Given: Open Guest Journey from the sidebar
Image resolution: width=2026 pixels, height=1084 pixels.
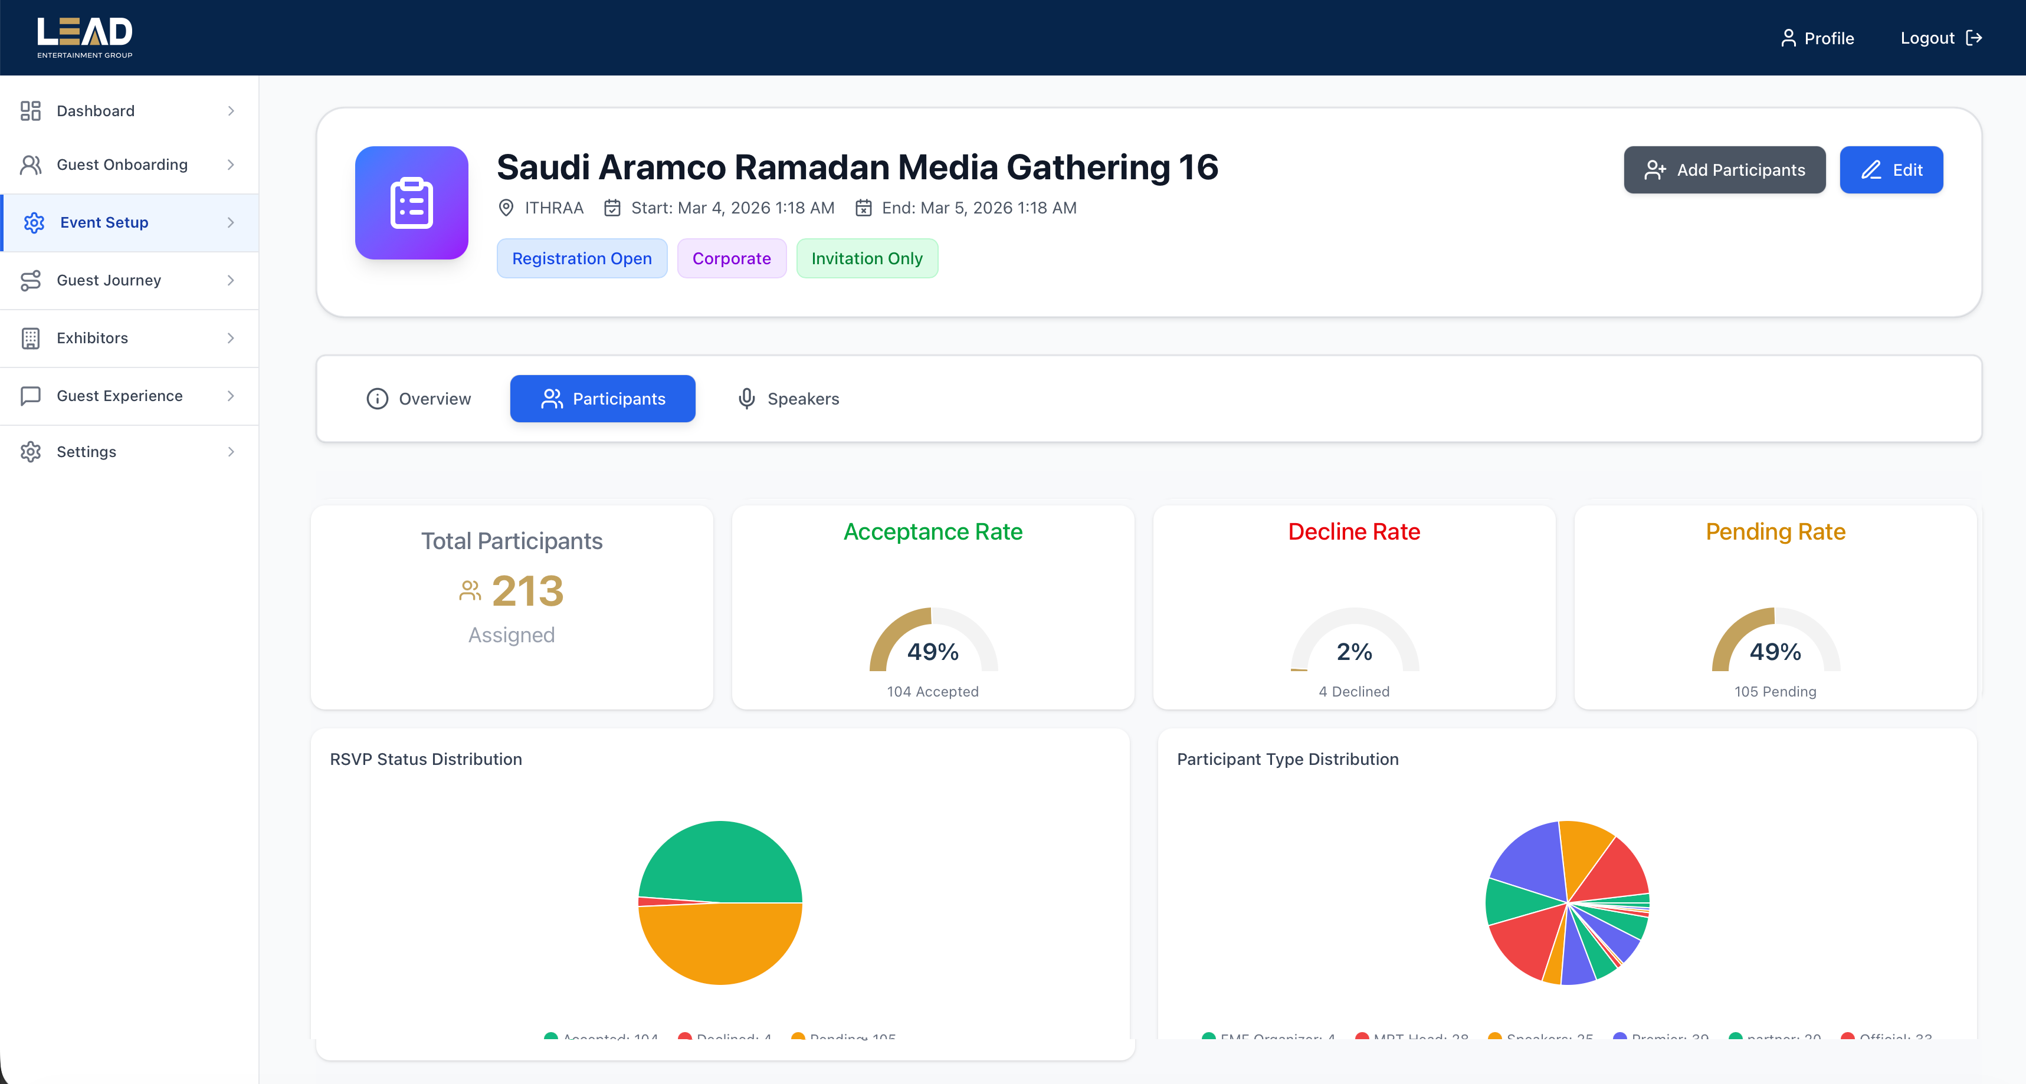Looking at the screenshot, I should (x=31, y=280).
